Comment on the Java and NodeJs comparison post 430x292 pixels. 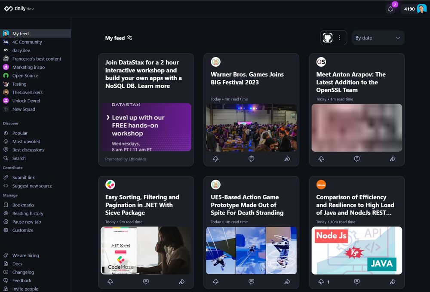(357, 282)
